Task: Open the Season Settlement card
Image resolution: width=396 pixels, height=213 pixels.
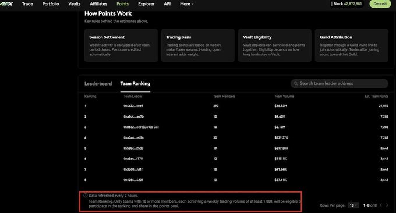Action: pos(121,45)
